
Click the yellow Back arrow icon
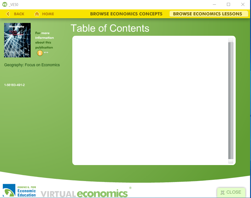point(8,14)
